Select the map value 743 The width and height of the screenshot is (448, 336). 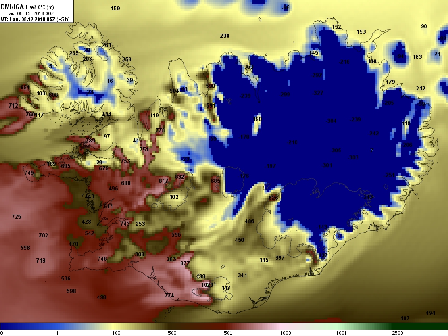pos(125,224)
